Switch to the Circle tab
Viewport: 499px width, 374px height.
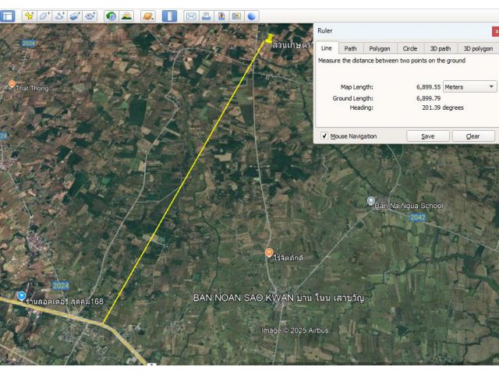click(x=410, y=48)
